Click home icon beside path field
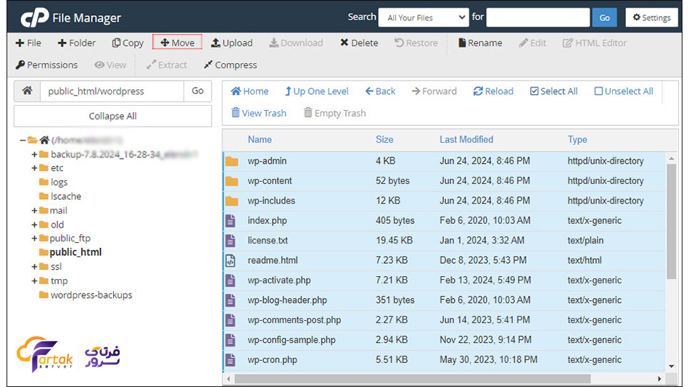Image resolution: width=689 pixels, height=387 pixels. (x=27, y=91)
